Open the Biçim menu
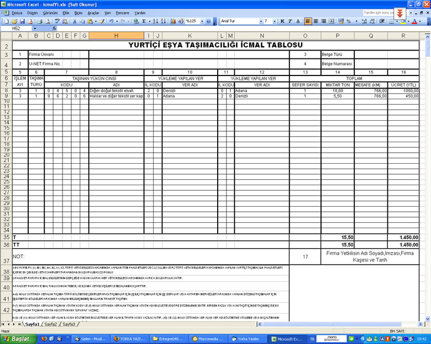The width and height of the screenshot is (431, 344). coord(78,13)
